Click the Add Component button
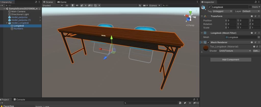 (231, 60)
